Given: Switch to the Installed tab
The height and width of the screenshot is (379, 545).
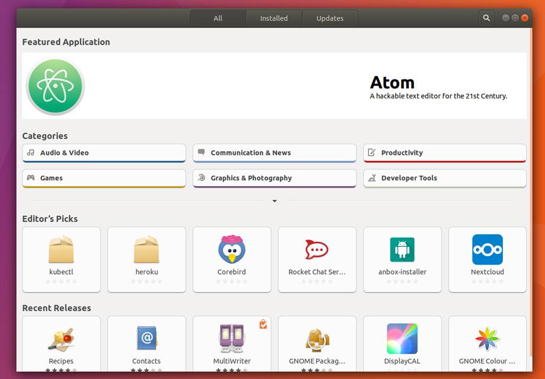Looking at the screenshot, I should pos(274,18).
